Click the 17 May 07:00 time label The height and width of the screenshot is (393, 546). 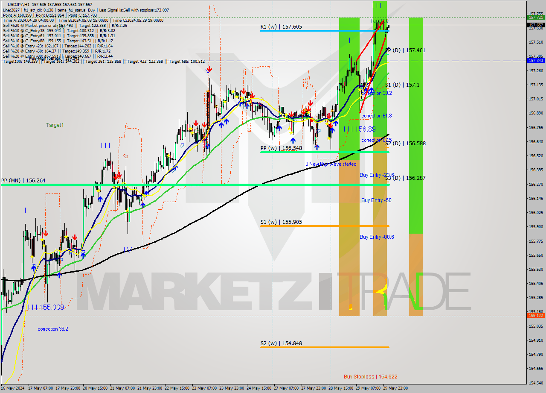(41, 388)
